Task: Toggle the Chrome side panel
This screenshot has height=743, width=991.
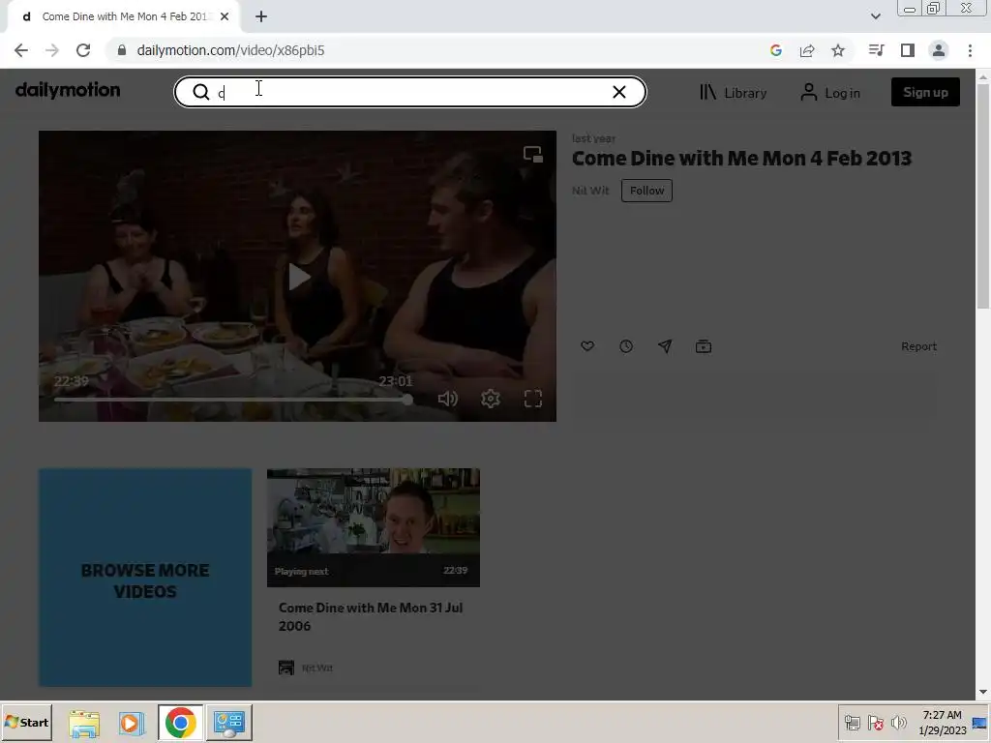Action: [908, 50]
